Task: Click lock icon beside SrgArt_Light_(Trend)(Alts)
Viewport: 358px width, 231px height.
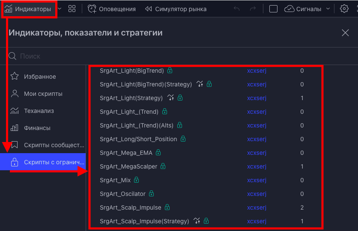Action: click(x=180, y=125)
